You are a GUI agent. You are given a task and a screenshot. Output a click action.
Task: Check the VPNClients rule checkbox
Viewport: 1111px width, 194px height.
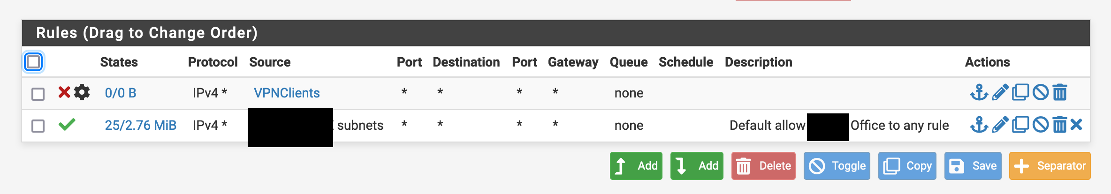[38, 94]
